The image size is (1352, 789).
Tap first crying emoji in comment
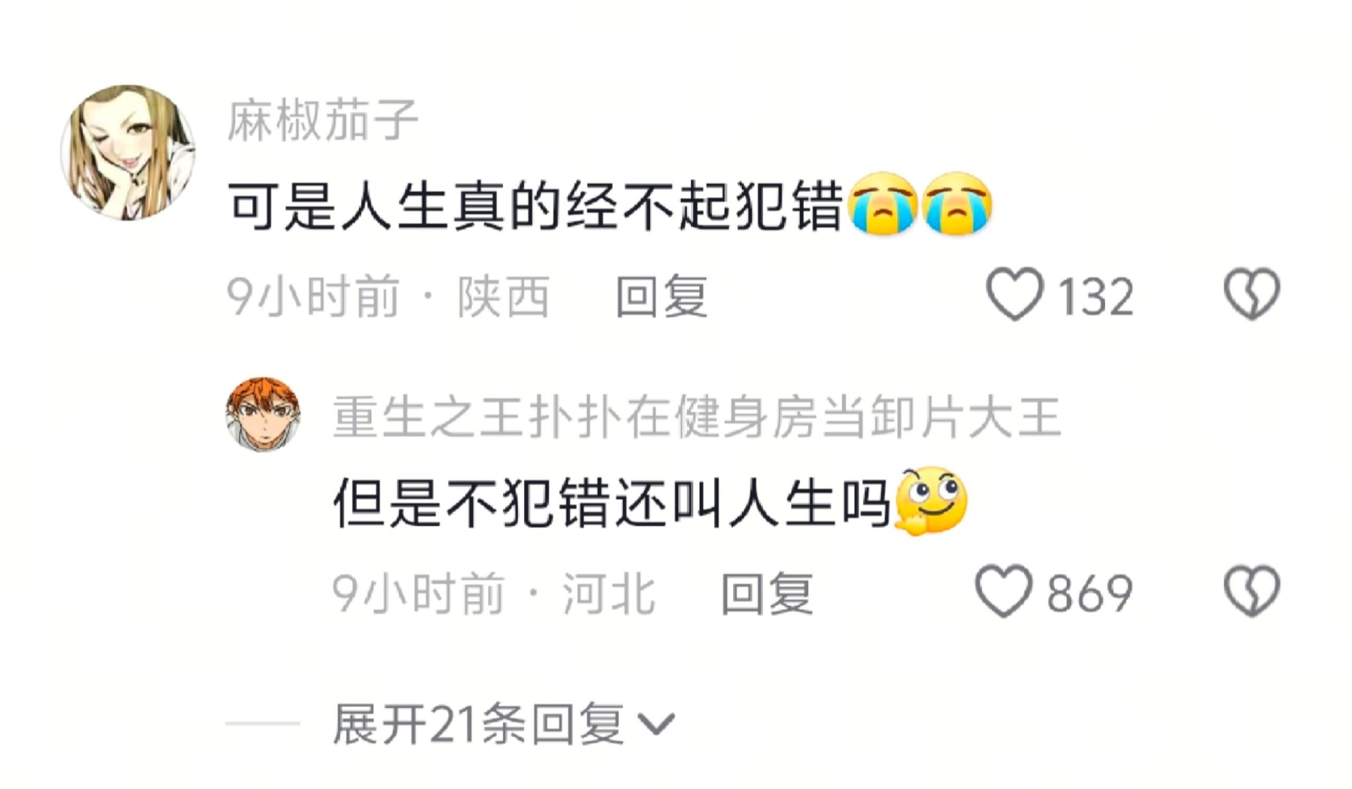click(882, 204)
